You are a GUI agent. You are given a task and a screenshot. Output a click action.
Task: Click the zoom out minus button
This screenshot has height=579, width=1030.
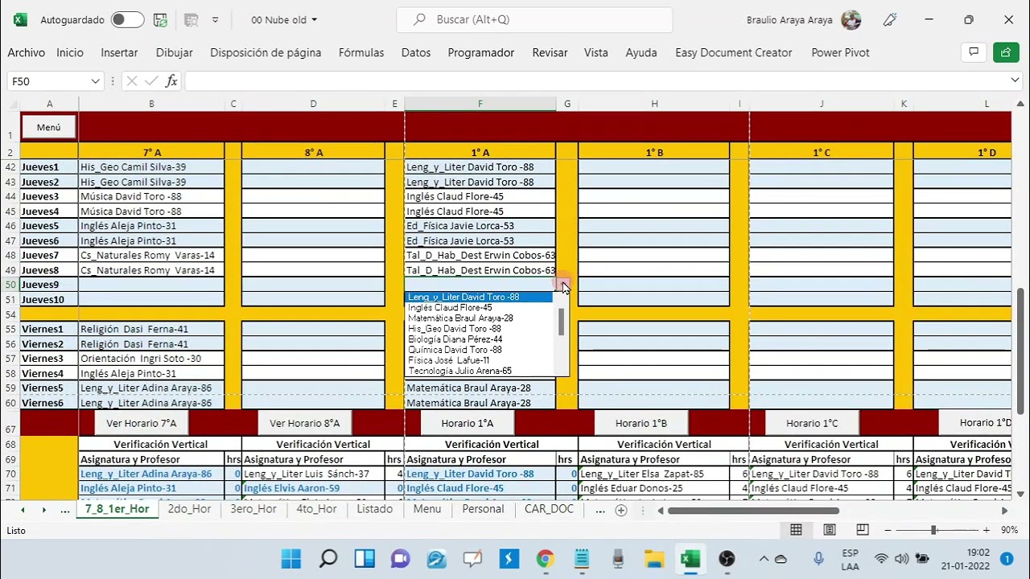(888, 530)
